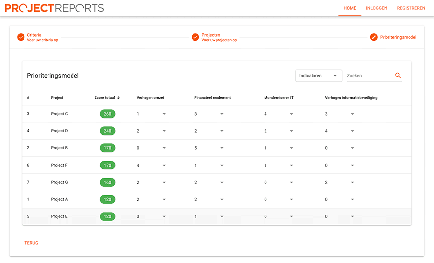Select the Project C row name
Image resolution: width=434 pixels, height=263 pixels.
59,114
